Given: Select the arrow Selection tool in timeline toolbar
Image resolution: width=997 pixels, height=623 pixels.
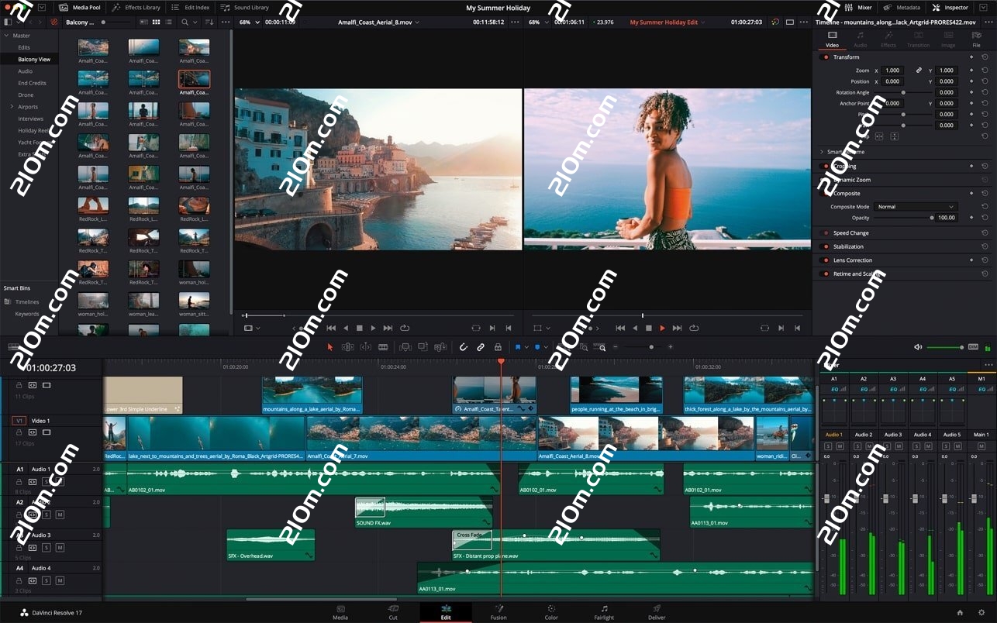Looking at the screenshot, I should (x=329, y=347).
